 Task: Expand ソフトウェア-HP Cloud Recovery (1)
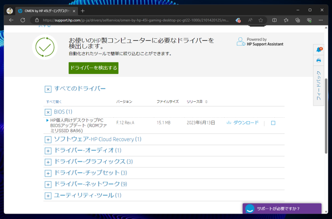48,140
